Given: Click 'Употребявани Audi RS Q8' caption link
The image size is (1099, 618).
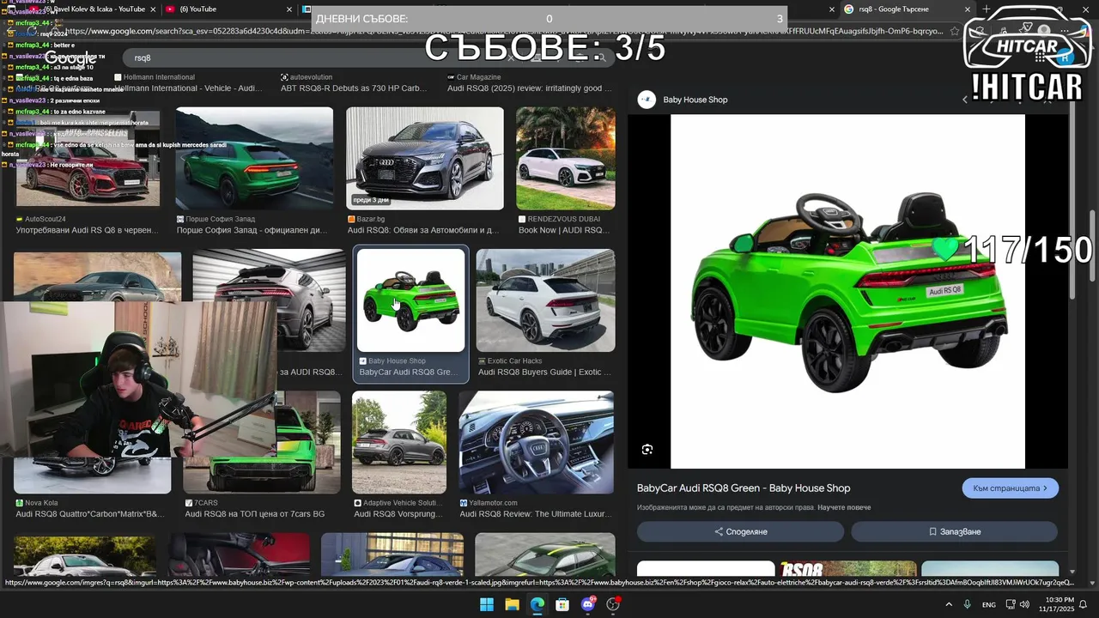Looking at the screenshot, I should [x=87, y=231].
